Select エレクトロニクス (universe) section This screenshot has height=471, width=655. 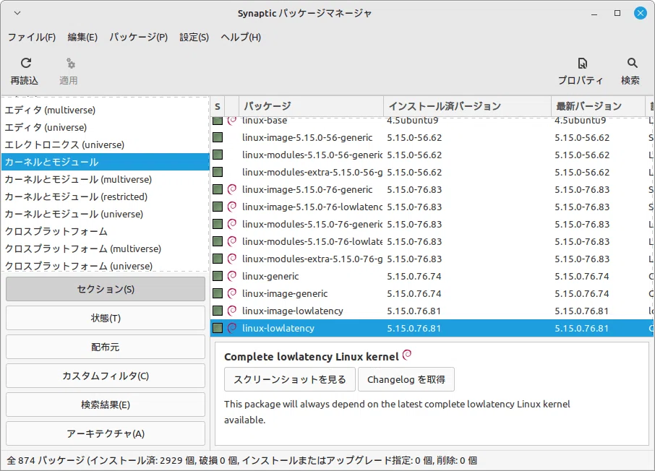point(105,144)
